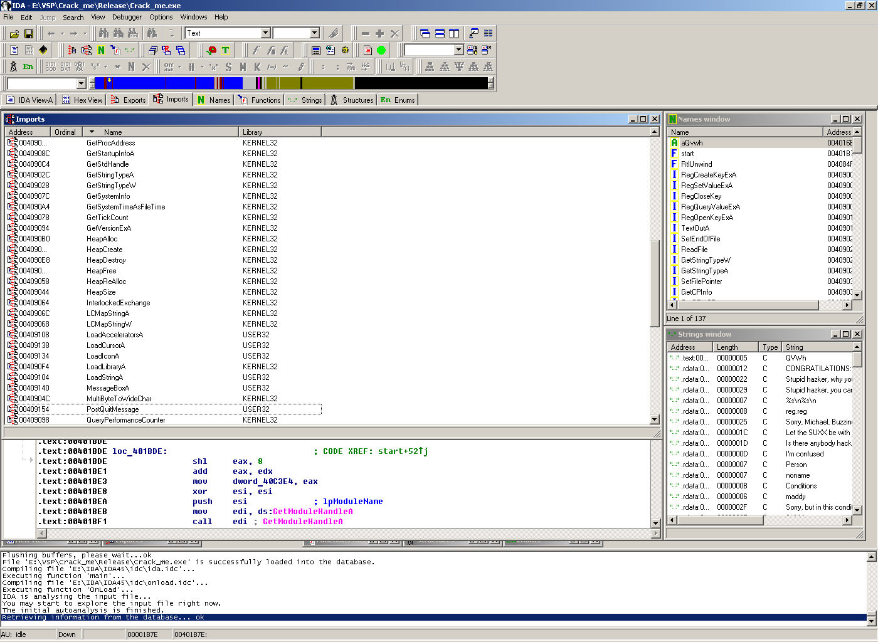Click the yellow N icon in the toolbar
Screen dimensions: 878x642
(x=101, y=51)
